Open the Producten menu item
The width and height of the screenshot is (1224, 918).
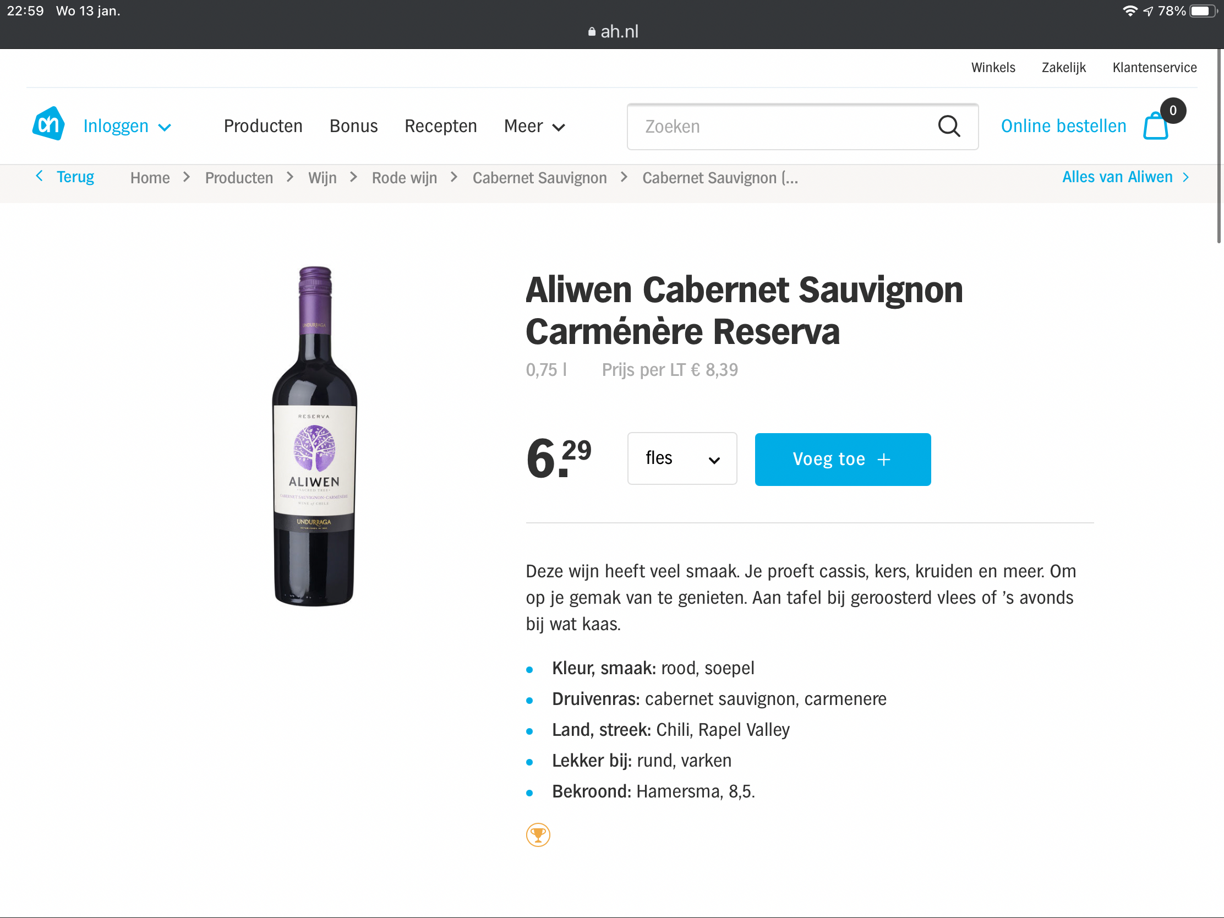pos(263,127)
